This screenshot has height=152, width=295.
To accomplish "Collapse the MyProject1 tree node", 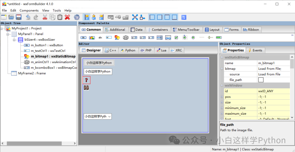I will tap(2, 29).
